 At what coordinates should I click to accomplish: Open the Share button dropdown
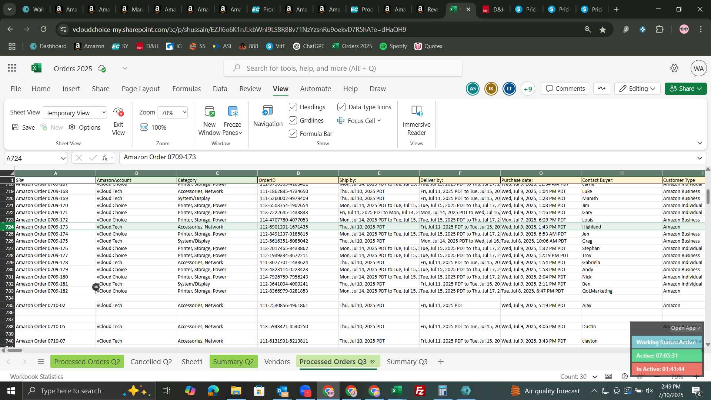point(700,89)
